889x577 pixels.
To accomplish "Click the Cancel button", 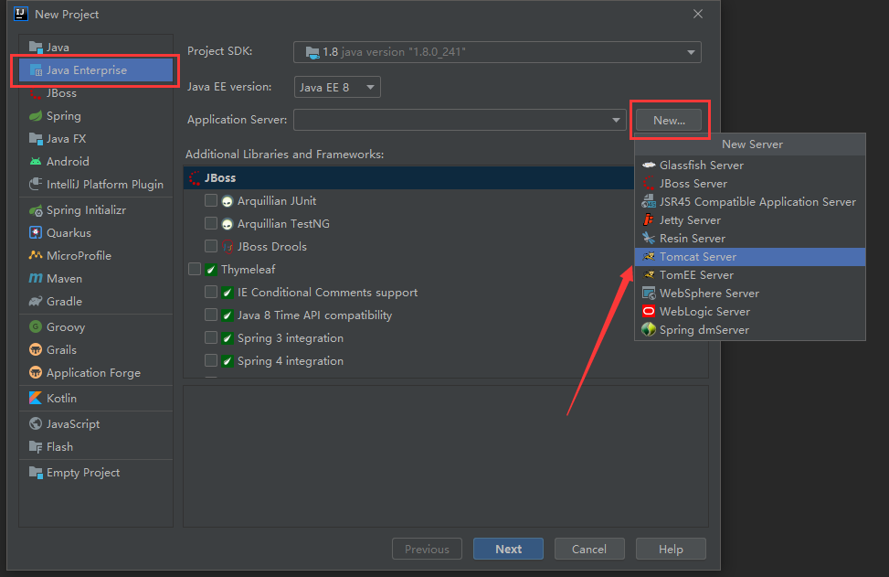I will [589, 550].
